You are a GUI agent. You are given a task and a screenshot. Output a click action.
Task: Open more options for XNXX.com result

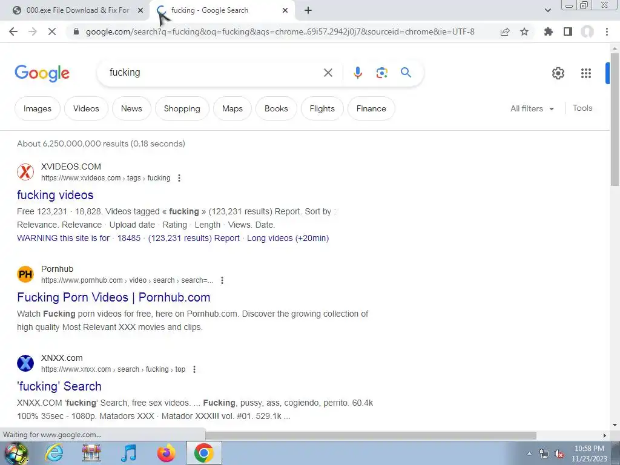click(194, 369)
